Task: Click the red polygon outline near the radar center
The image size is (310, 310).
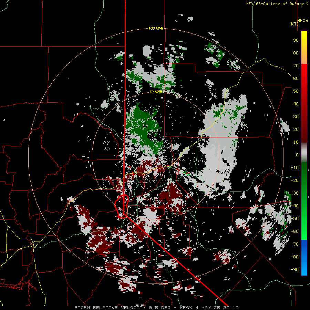Action: [122, 206]
